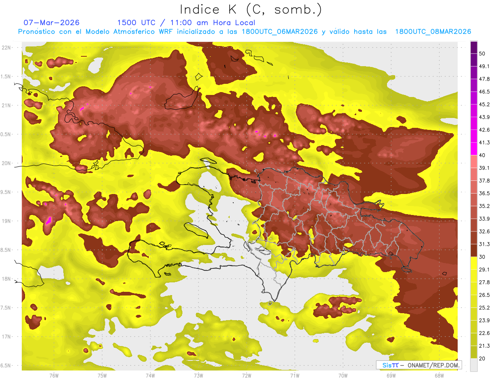Click the "40" colorbar value

pyautogui.click(x=482, y=155)
